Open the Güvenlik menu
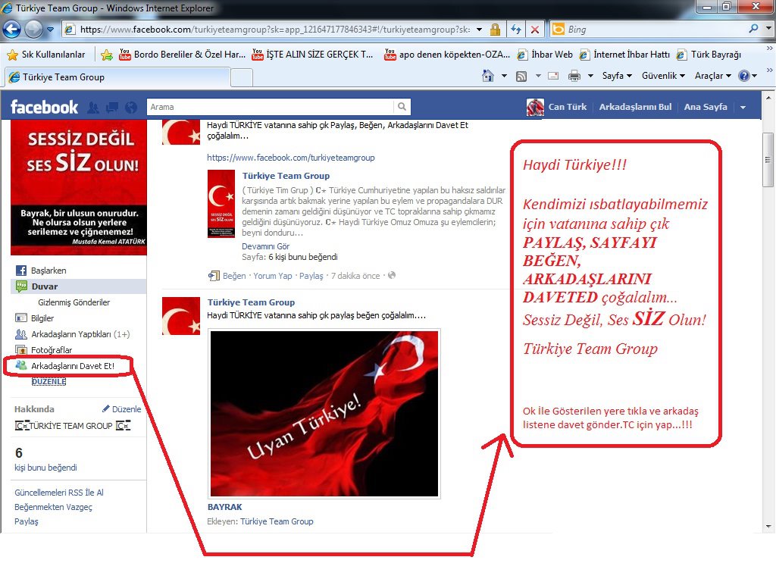 pos(663,76)
